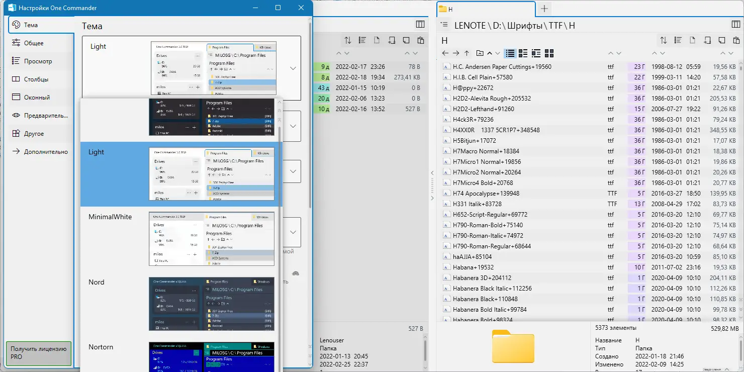Paste from clipboard in H pane

736,40
